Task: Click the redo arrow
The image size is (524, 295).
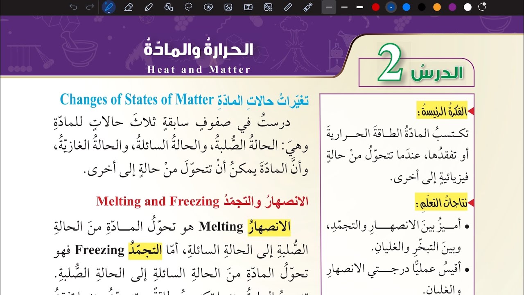Action: (90, 7)
